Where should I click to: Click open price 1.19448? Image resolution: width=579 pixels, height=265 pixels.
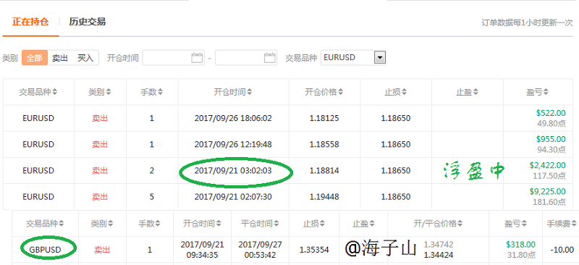pos(324,197)
